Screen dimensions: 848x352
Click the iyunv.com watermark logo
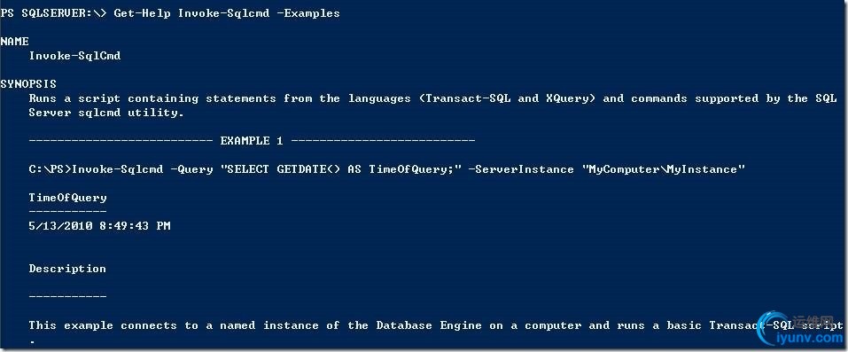pos(802,329)
